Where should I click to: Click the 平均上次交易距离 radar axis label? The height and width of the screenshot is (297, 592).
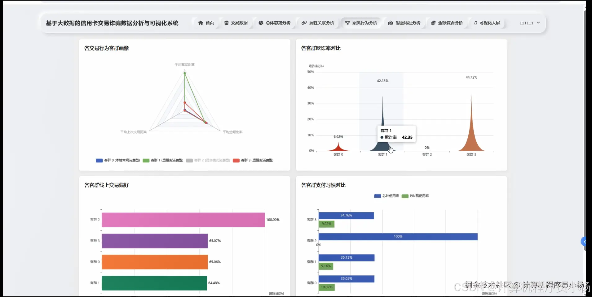point(133,132)
